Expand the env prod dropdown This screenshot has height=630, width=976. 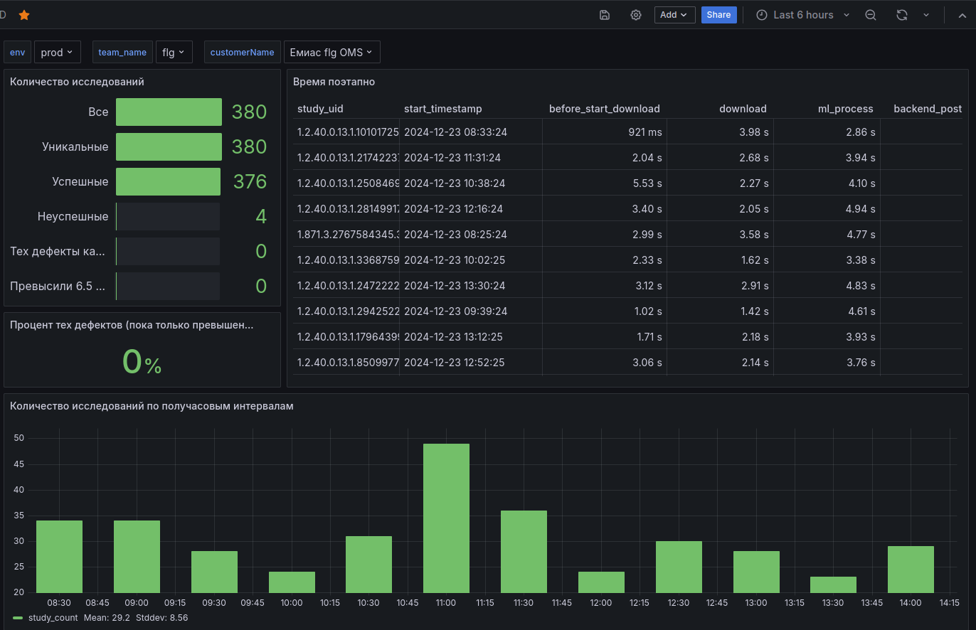click(58, 52)
